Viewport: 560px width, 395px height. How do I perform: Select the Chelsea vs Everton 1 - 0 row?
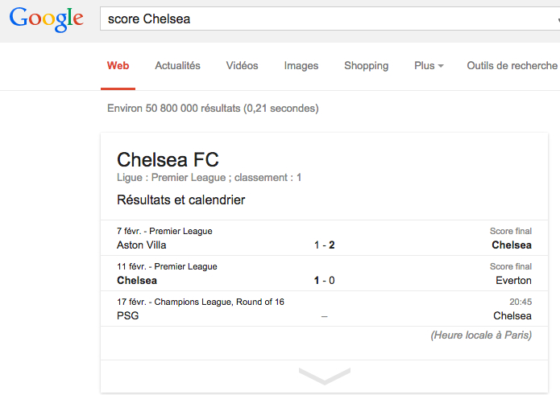click(324, 273)
